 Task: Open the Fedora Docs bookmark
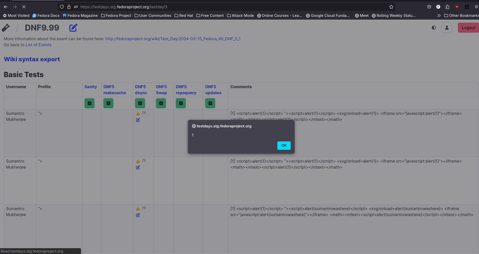[46, 16]
